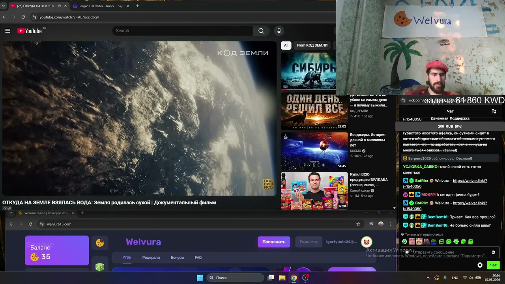Mute the YouTube tab via its speaker icon

click(59, 6)
